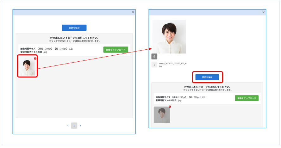The height and width of the screenshot is (148, 281).
Task: Click 変更を保存 button in the left dialog
Action: tap(74, 28)
